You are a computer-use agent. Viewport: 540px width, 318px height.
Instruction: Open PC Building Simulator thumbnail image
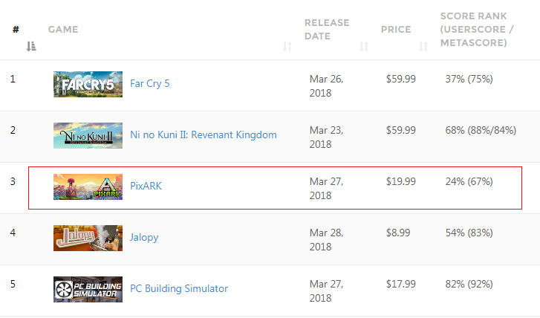tap(88, 289)
